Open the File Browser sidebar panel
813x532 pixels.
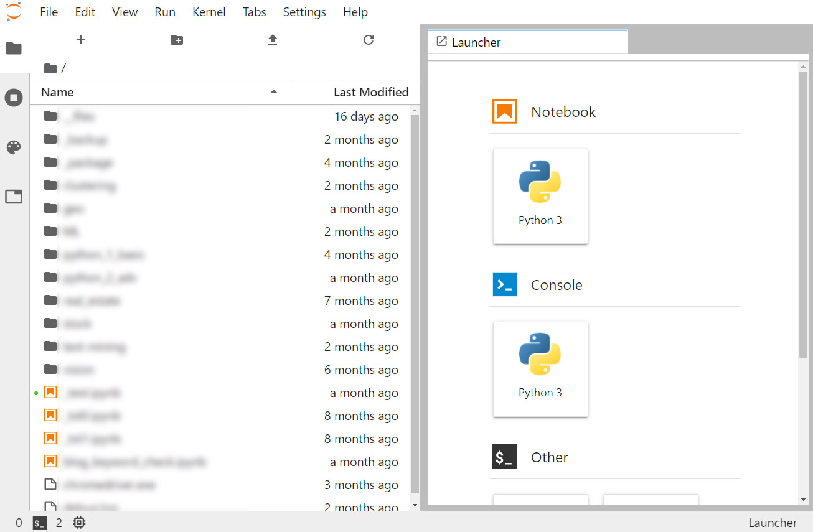tap(14, 49)
